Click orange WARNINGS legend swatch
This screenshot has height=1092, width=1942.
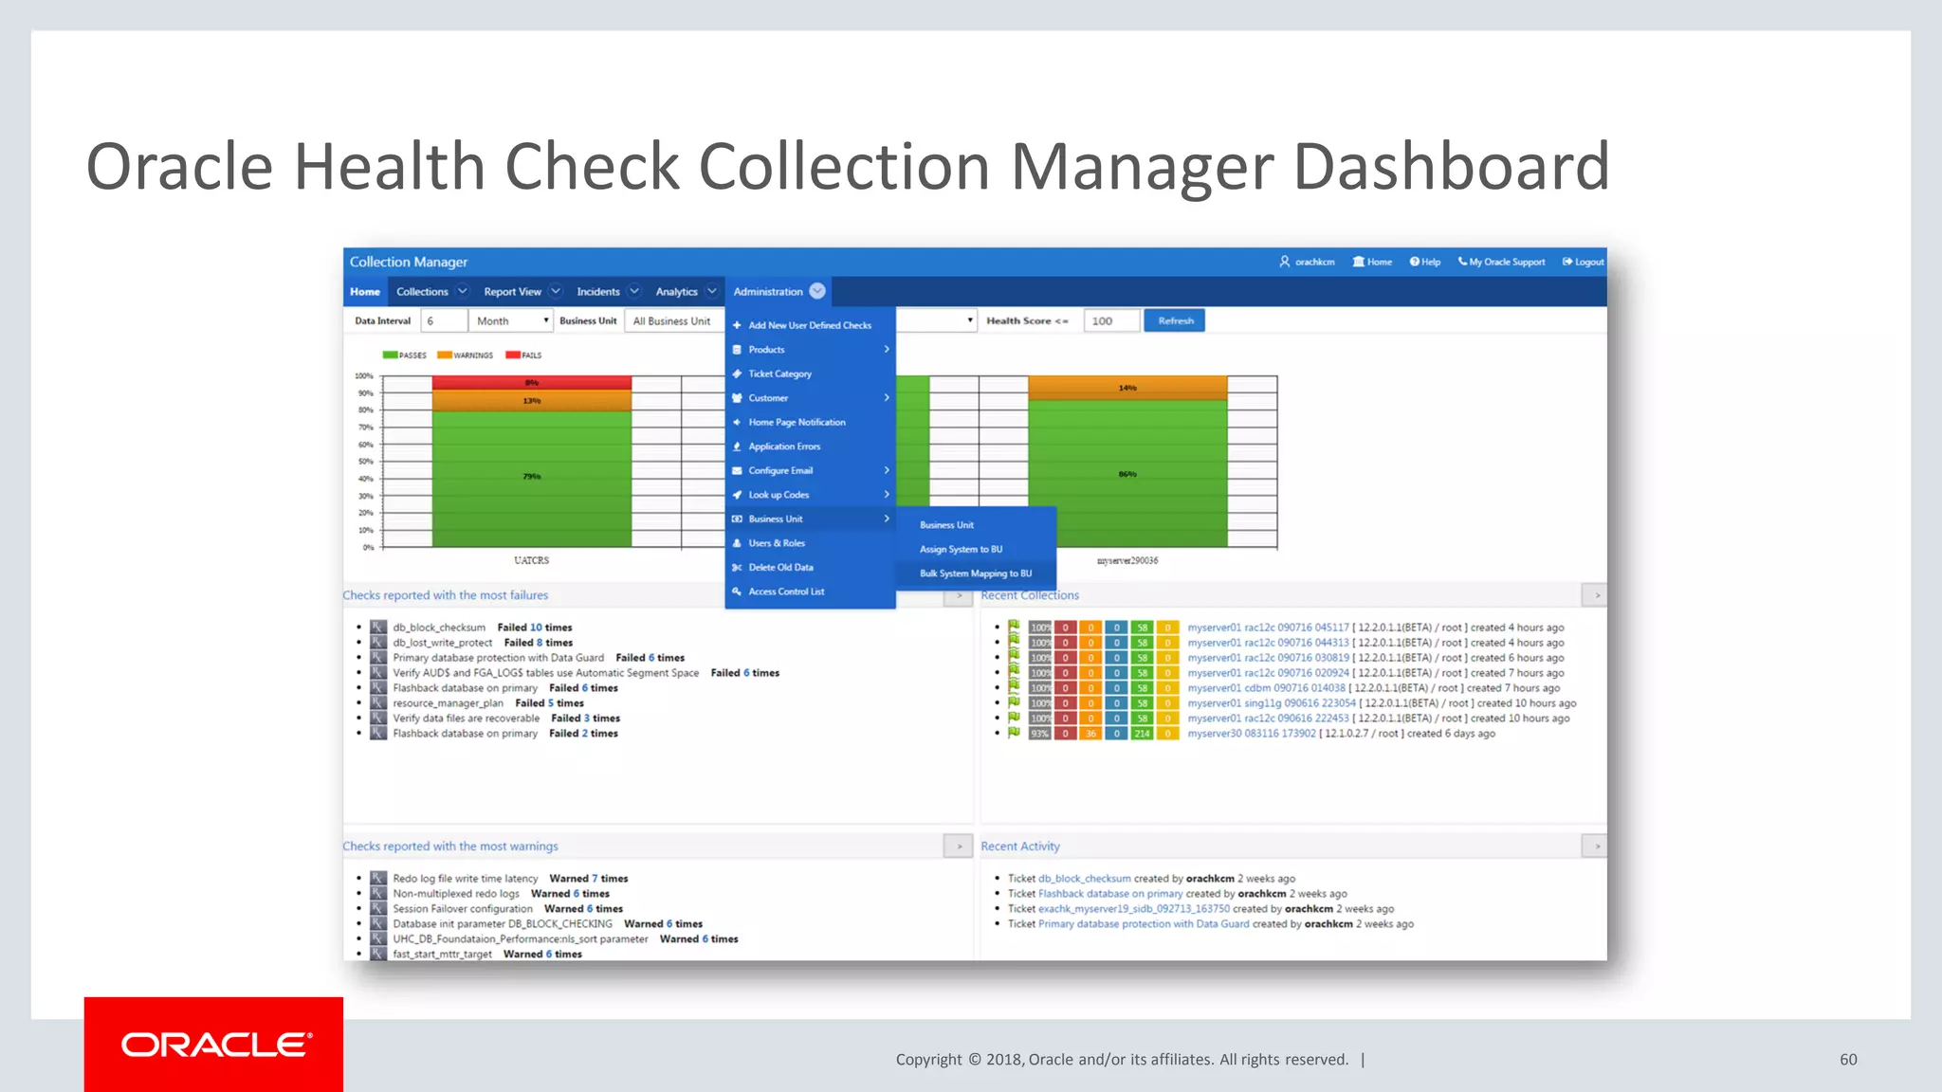[x=444, y=355]
